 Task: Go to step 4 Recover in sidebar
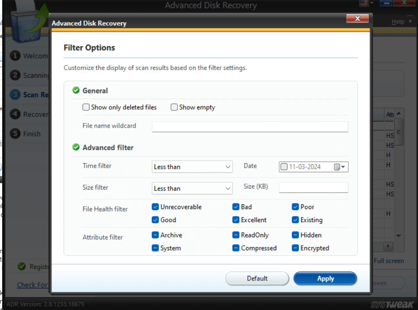(29, 114)
